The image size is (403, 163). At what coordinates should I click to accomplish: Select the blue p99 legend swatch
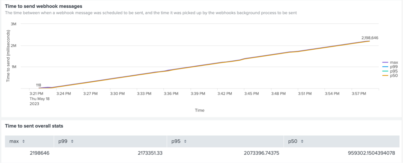point(385,67)
